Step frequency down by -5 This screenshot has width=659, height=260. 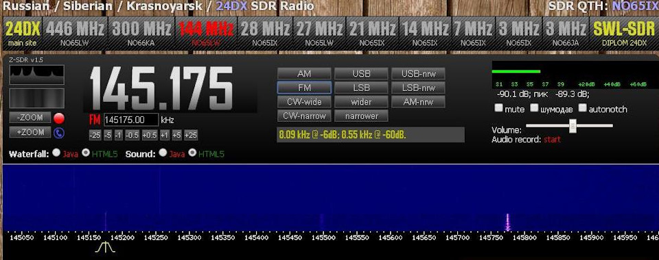[108, 135]
